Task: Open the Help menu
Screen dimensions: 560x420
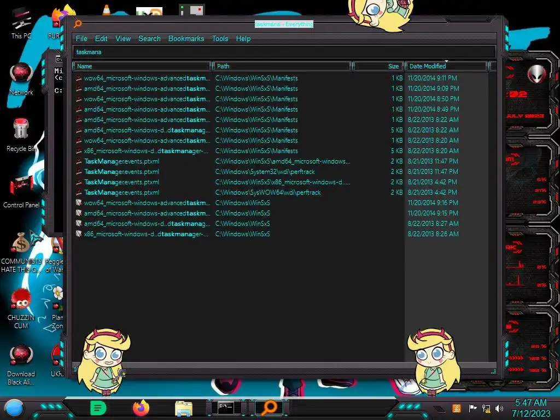Action: pos(243,39)
